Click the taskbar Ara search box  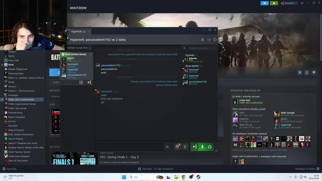tap(147, 177)
